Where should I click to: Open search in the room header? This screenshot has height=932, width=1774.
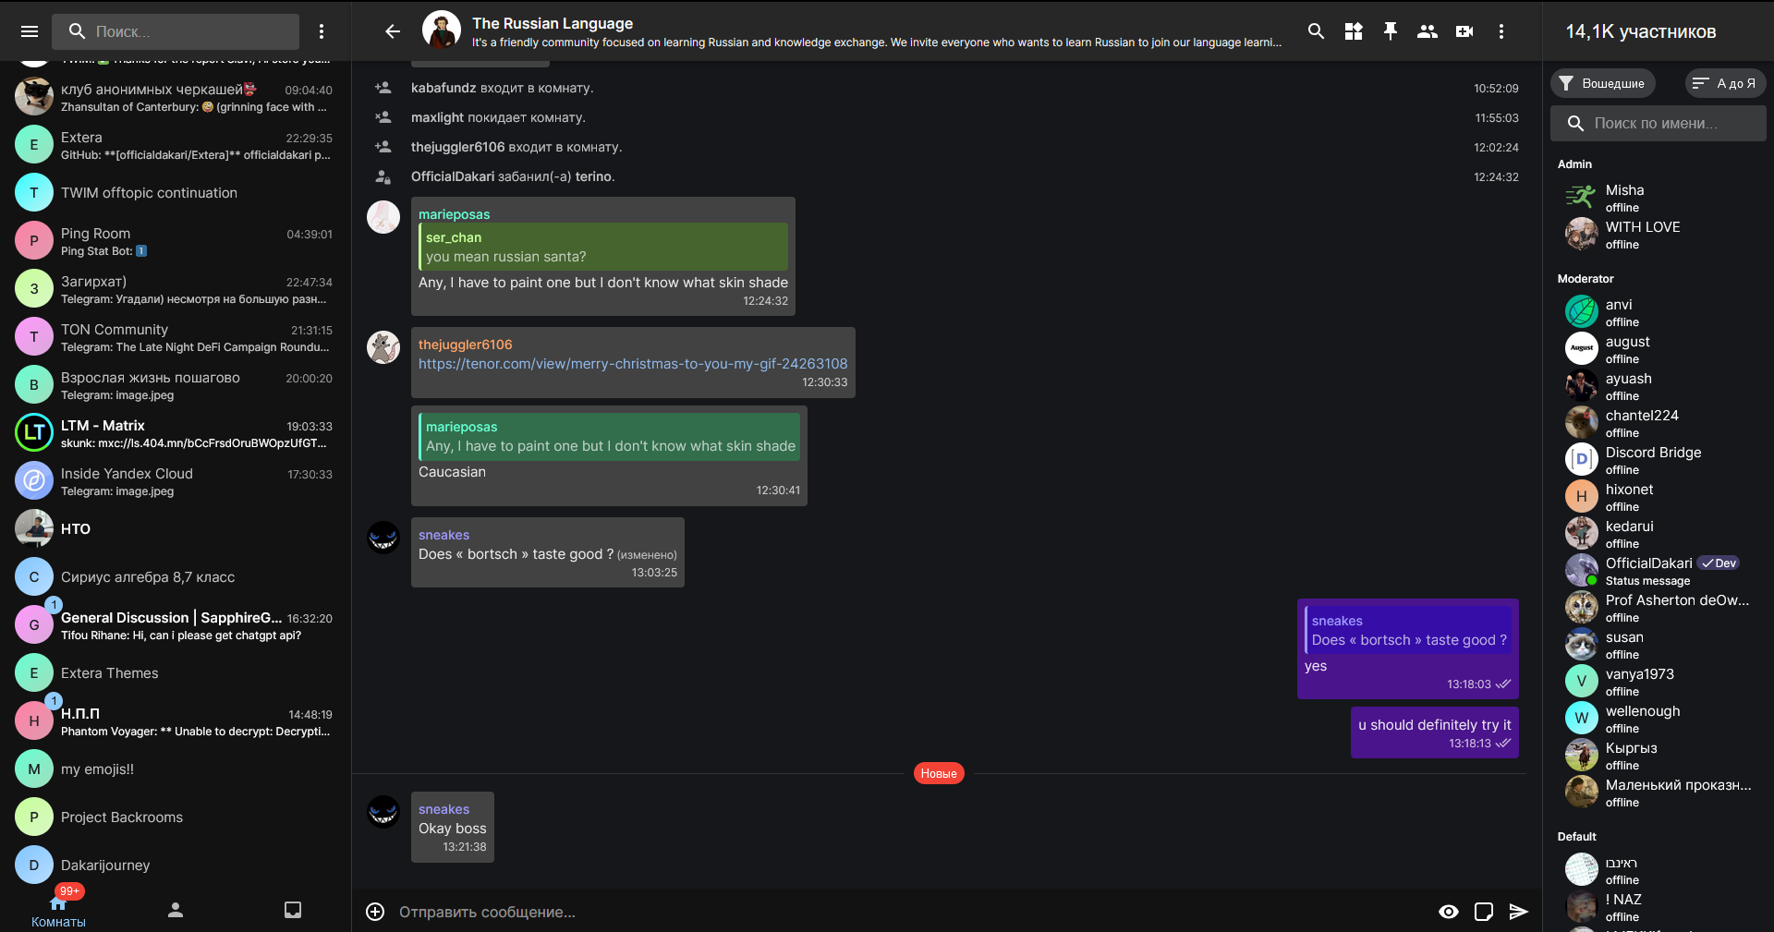(x=1316, y=31)
